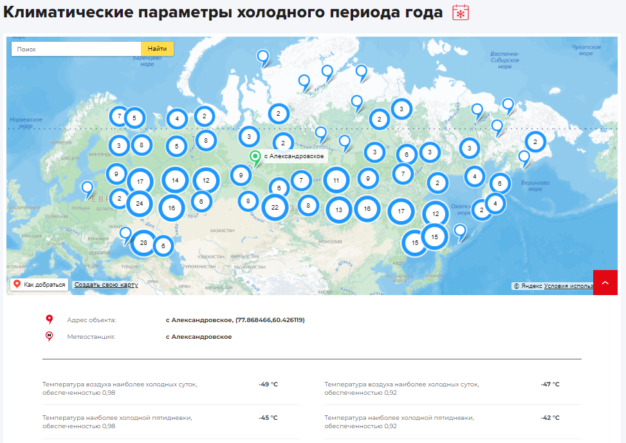The width and height of the screenshot is (626, 443).
Task: Click the red address pin icon
Action: (x=50, y=320)
